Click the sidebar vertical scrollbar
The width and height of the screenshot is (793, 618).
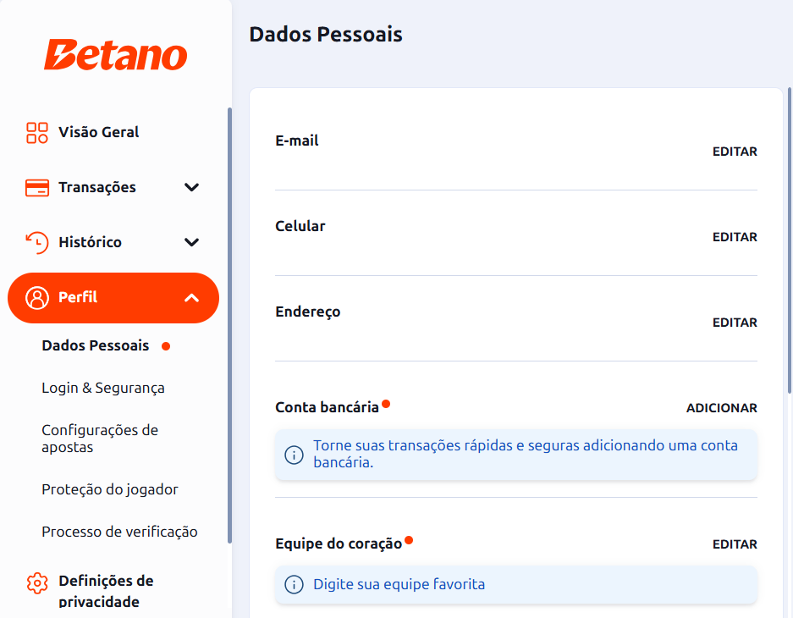pos(229,325)
